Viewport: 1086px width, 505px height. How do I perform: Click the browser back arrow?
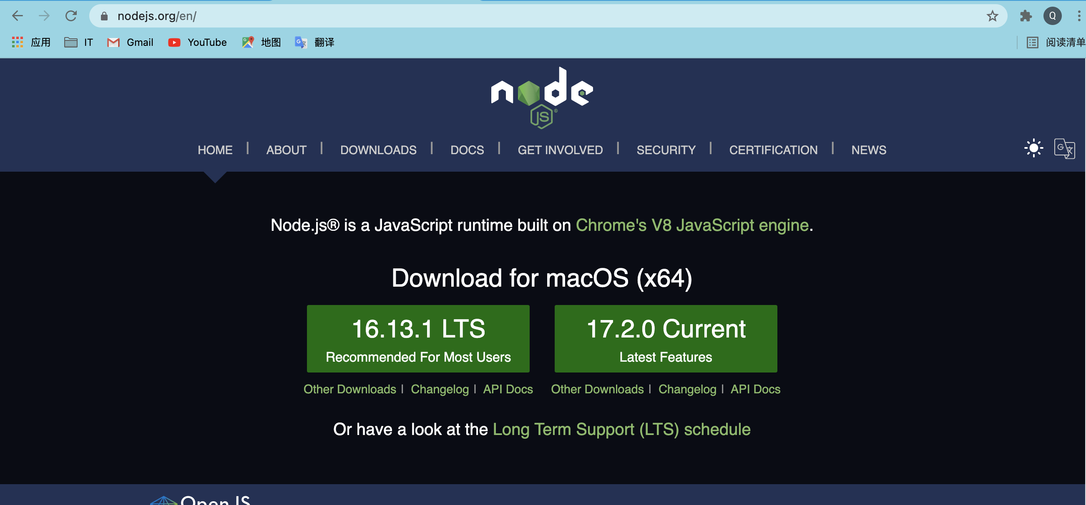[17, 16]
